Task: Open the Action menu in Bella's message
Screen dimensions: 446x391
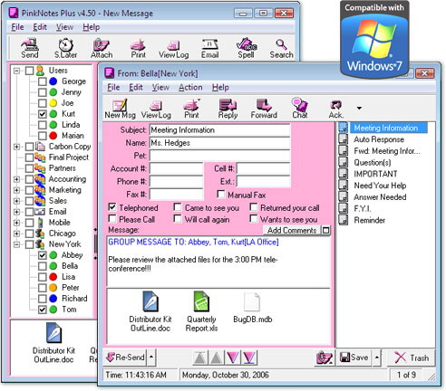Action: click(190, 88)
